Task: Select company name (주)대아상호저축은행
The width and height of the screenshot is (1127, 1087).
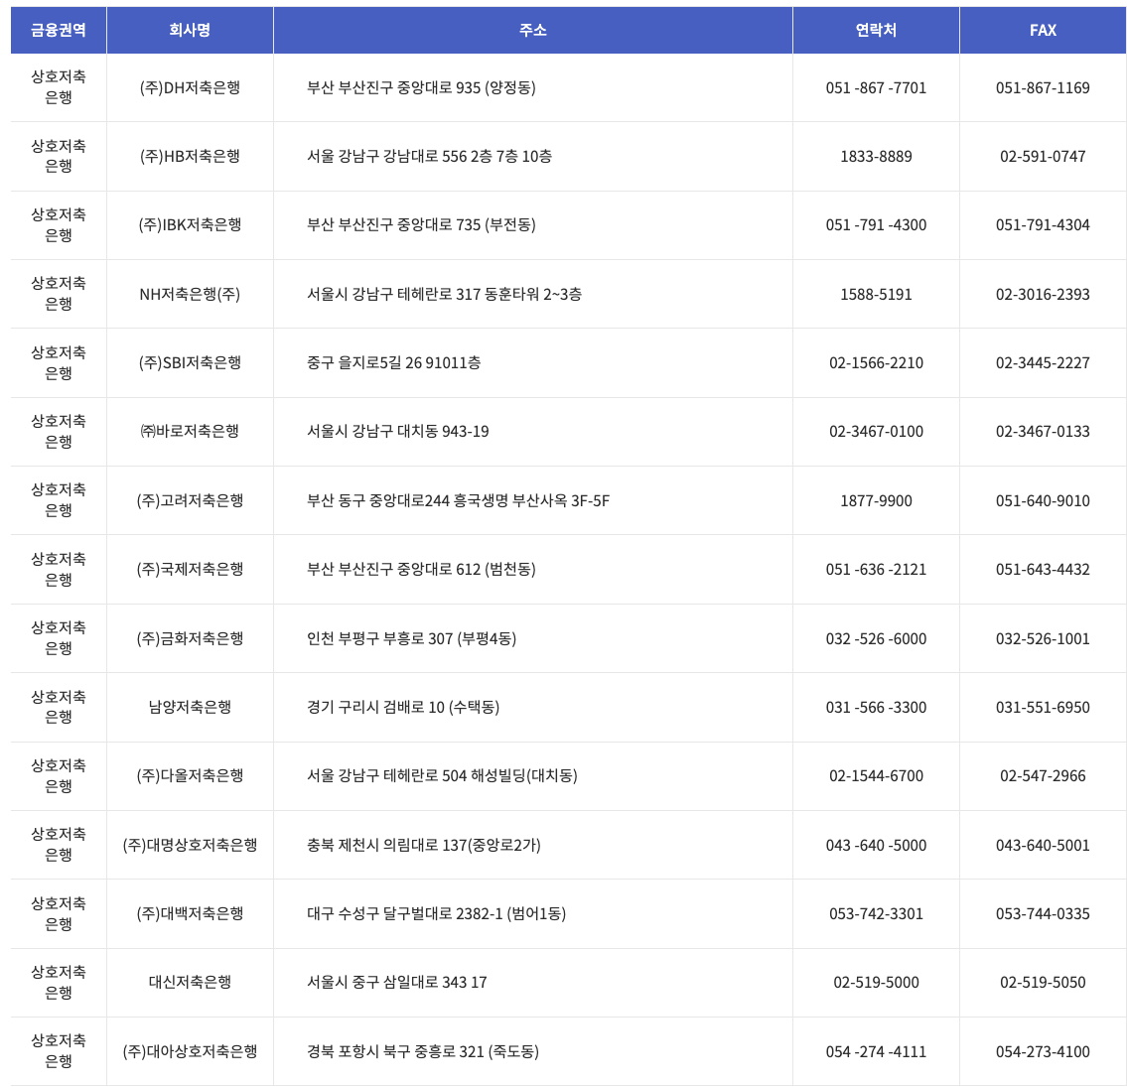Action: 190,1051
